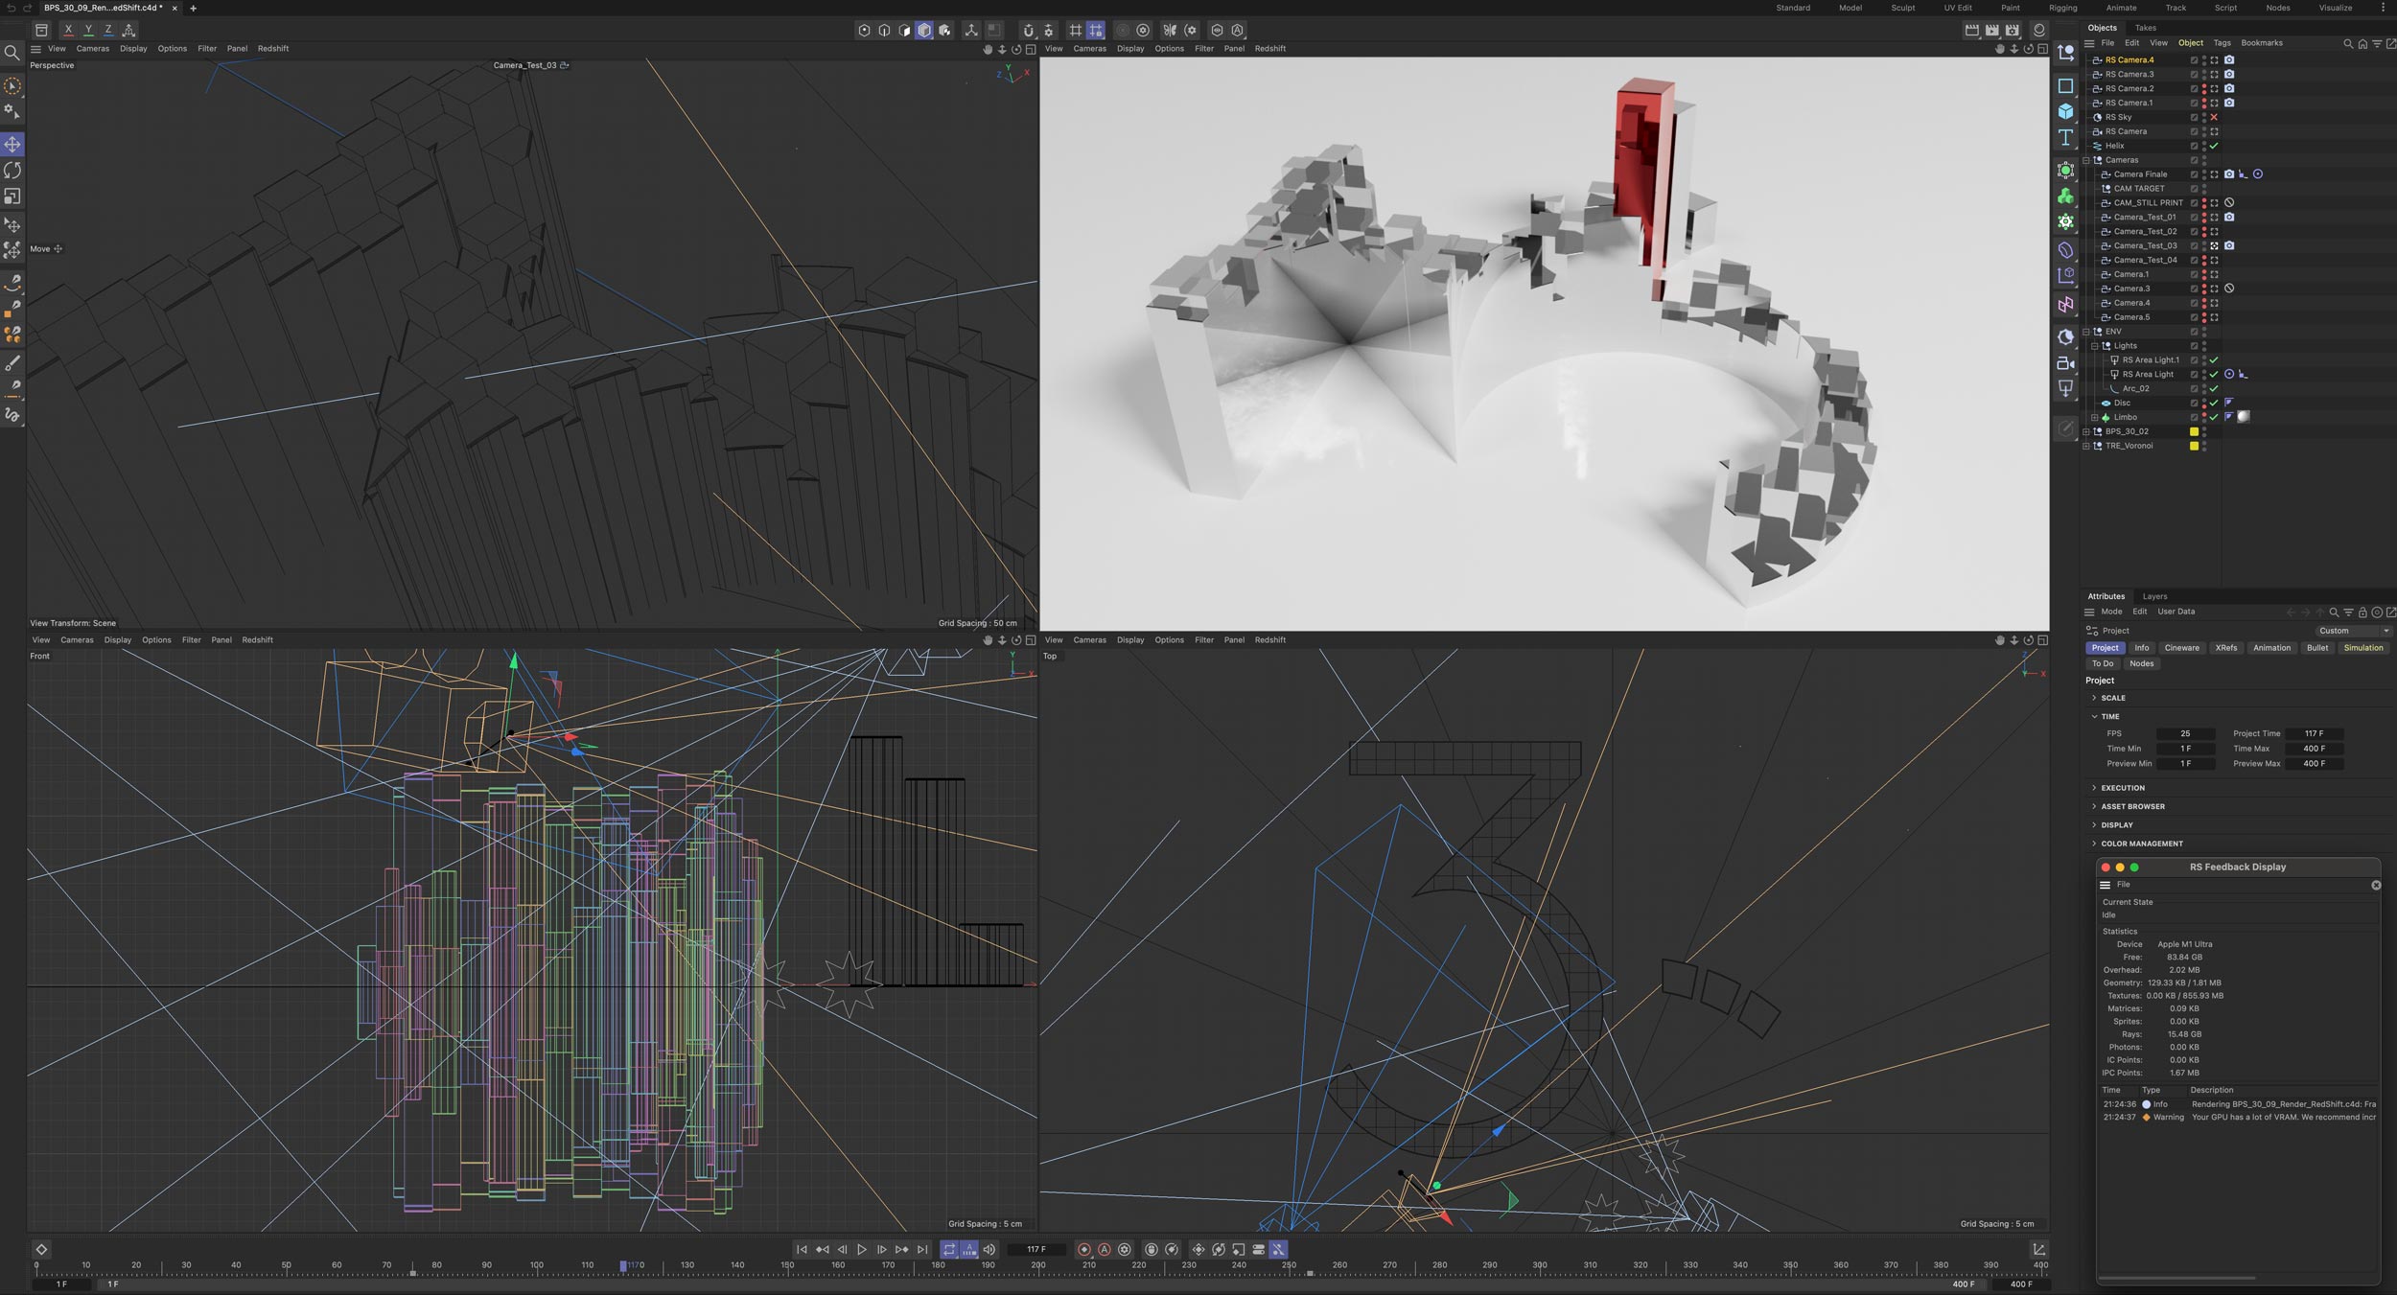The image size is (2397, 1295).
Task: Select the Scale tool in left toolbar
Action: pyautogui.click(x=12, y=197)
